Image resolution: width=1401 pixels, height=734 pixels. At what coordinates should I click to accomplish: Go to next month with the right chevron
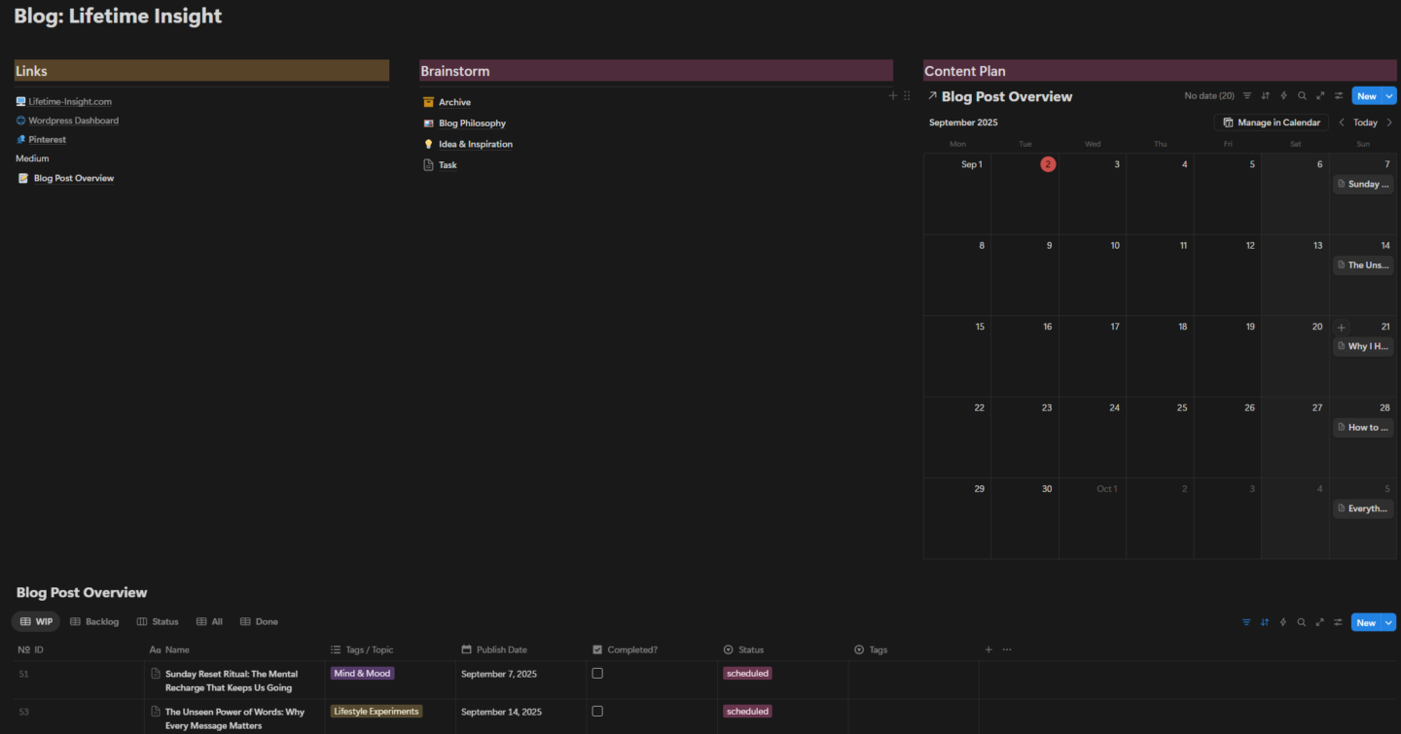(x=1389, y=122)
